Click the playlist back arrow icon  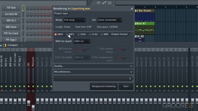click(x=115, y=2)
